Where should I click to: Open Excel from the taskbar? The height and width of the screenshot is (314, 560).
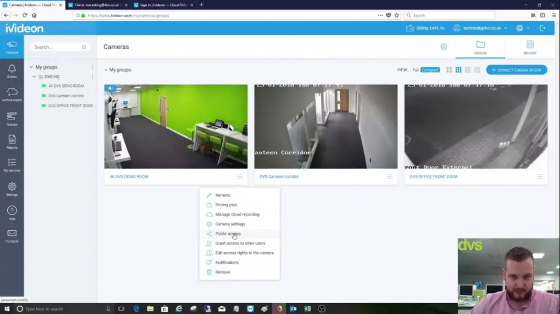tap(307, 309)
